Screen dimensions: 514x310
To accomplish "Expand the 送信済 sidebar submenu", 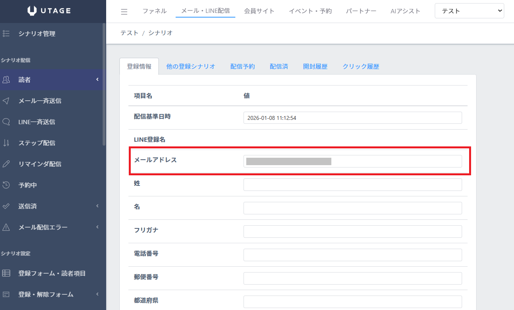I will 97,206.
